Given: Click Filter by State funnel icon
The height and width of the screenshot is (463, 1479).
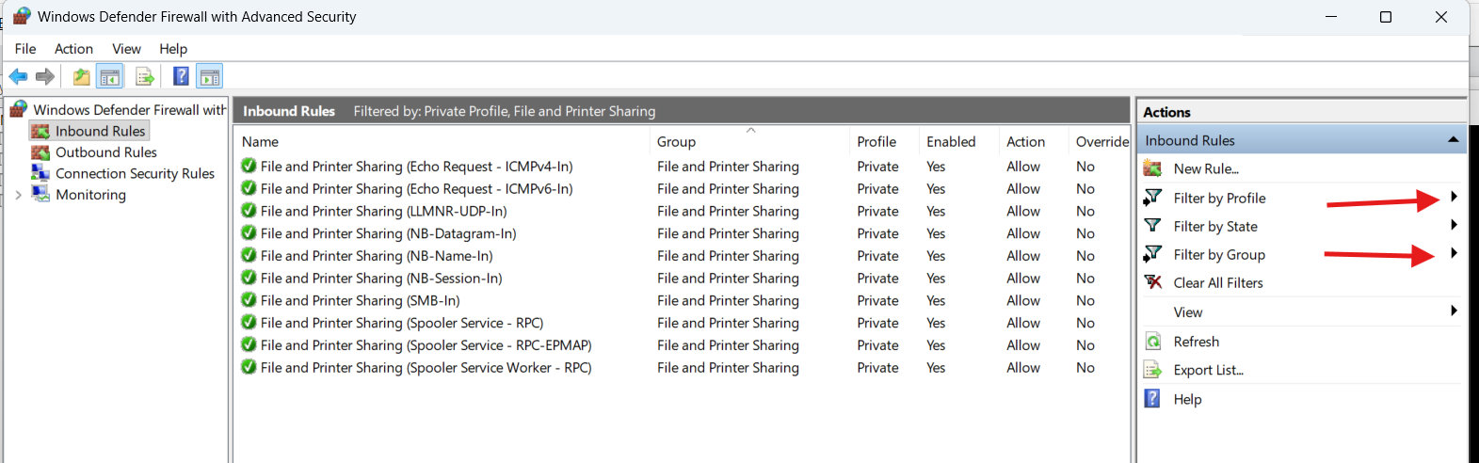Looking at the screenshot, I should click(1152, 226).
